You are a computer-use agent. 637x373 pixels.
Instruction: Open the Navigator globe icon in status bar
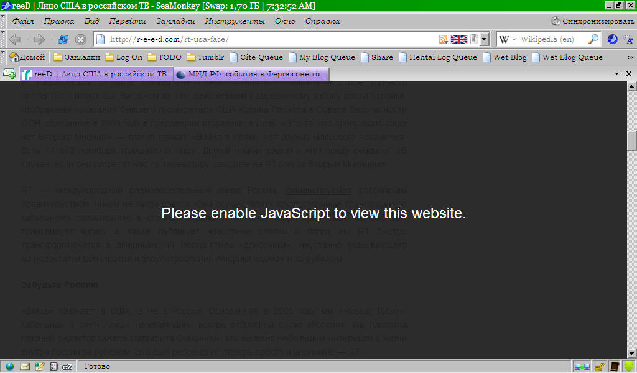tap(9, 367)
